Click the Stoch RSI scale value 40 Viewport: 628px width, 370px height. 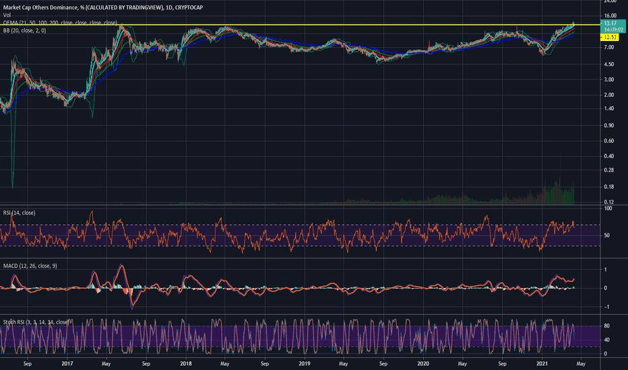click(606, 340)
